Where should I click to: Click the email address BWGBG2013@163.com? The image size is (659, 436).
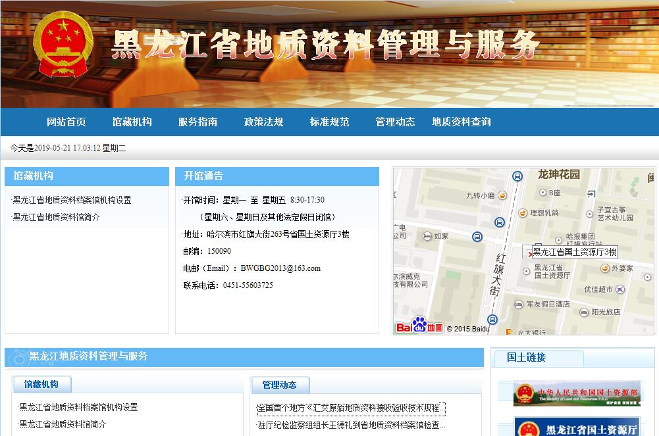point(280,268)
